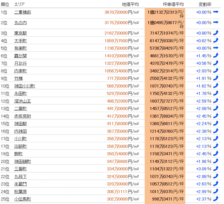The width and height of the screenshot is (224, 204).
Task: Click the rising arrow icon in 霞が関 row
Action: point(216,55)
